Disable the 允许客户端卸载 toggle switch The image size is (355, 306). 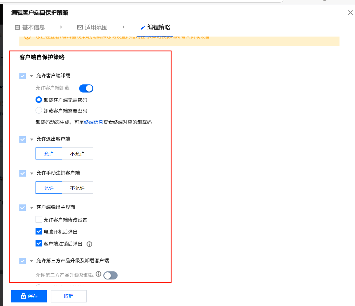point(86,88)
